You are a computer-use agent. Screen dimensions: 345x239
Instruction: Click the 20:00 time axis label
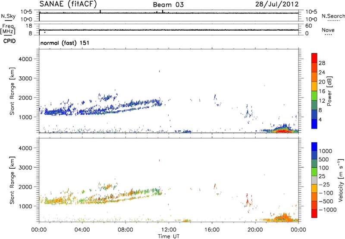[255, 230]
